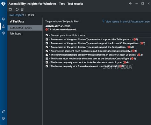This screenshot has width=151, height=125.
Task: Click the refresh test results icon
Action: click(17, 10)
